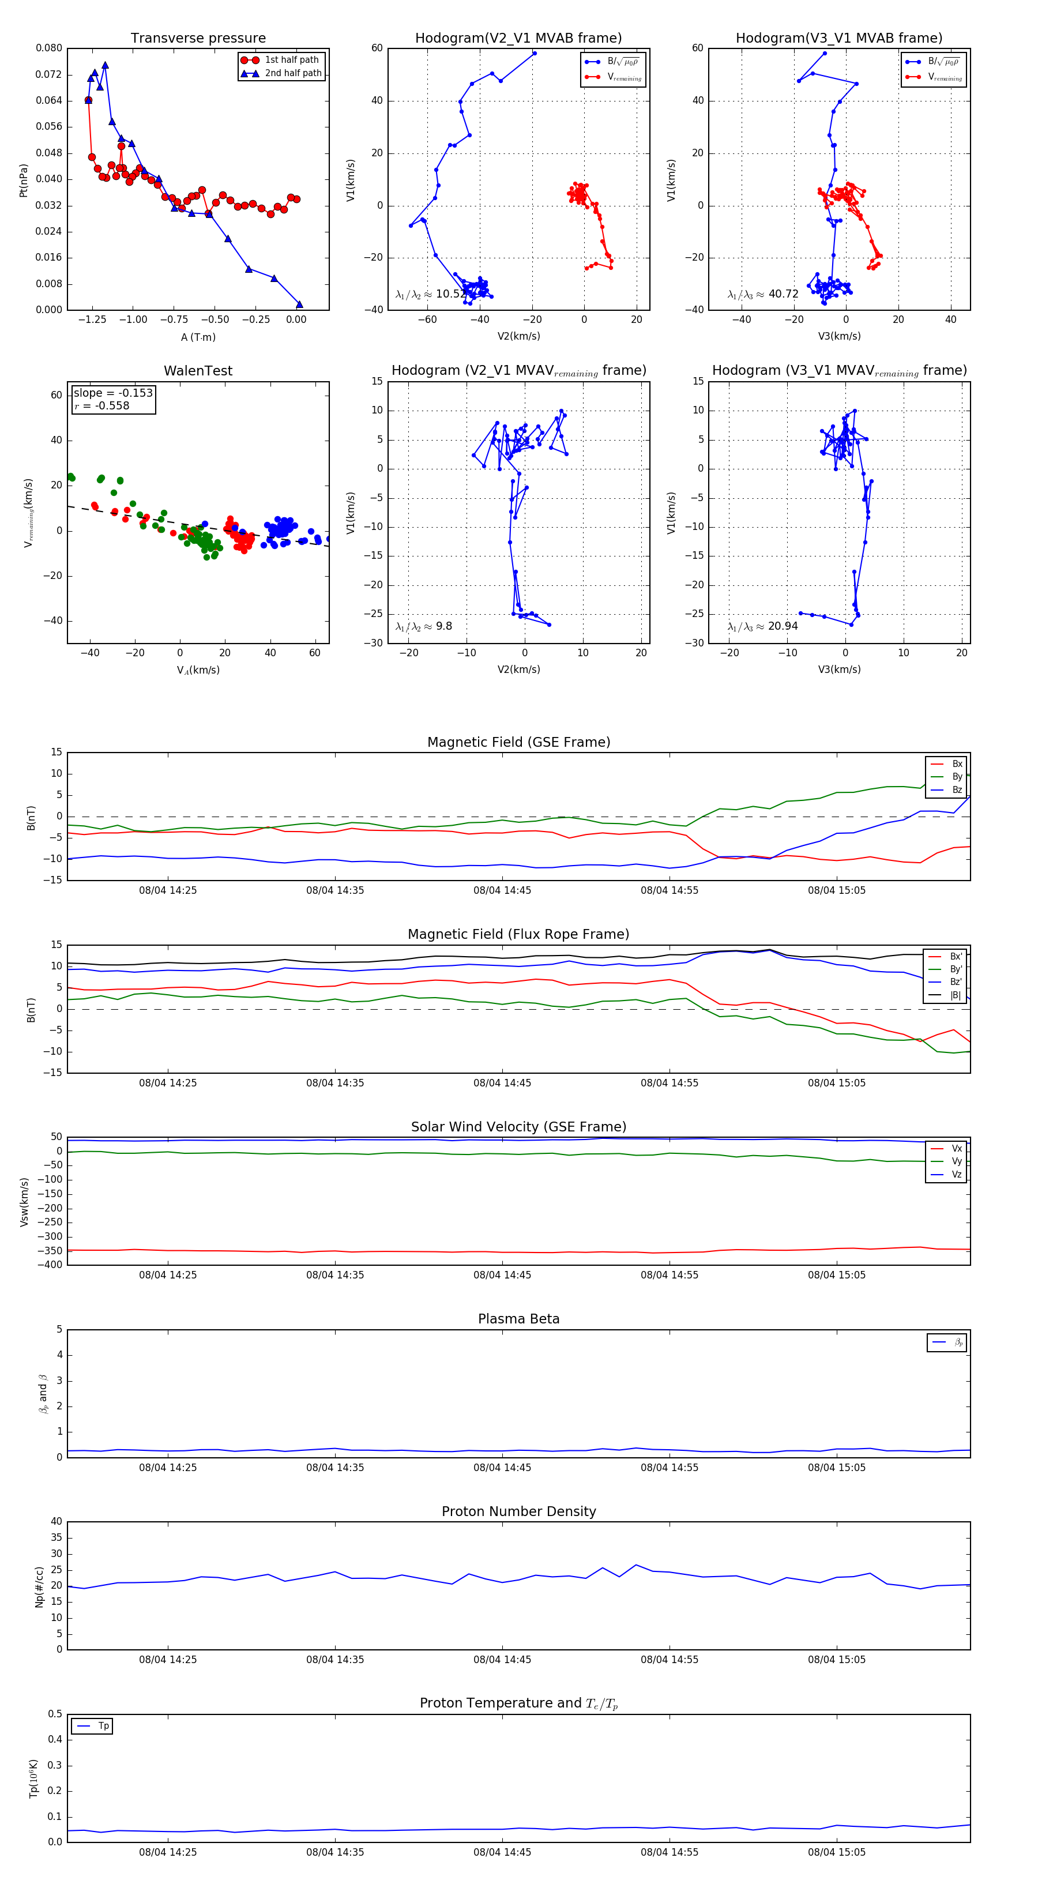Select the "1st half path" legend entry
The height and width of the screenshot is (1903, 1038).
click(280, 60)
